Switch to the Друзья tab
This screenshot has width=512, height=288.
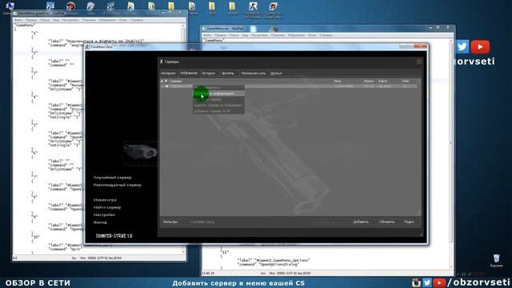(276, 74)
